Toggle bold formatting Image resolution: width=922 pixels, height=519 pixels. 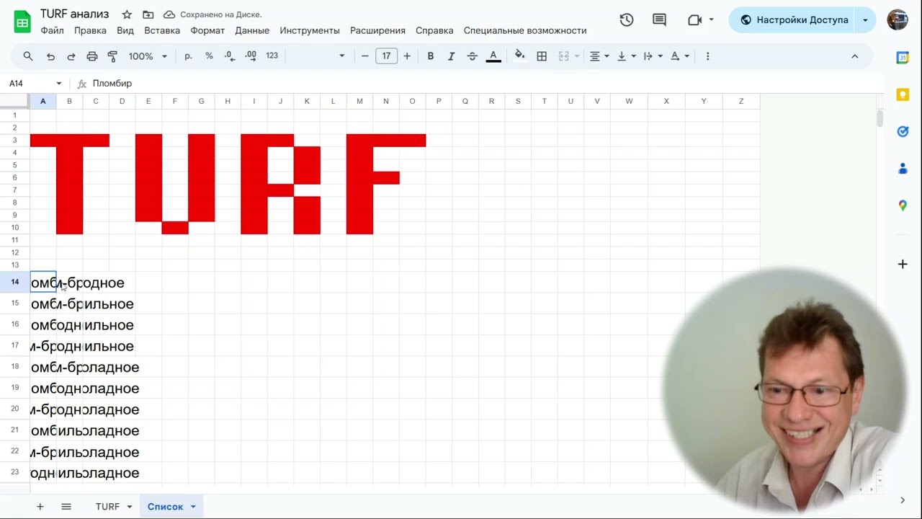(431, 56)
